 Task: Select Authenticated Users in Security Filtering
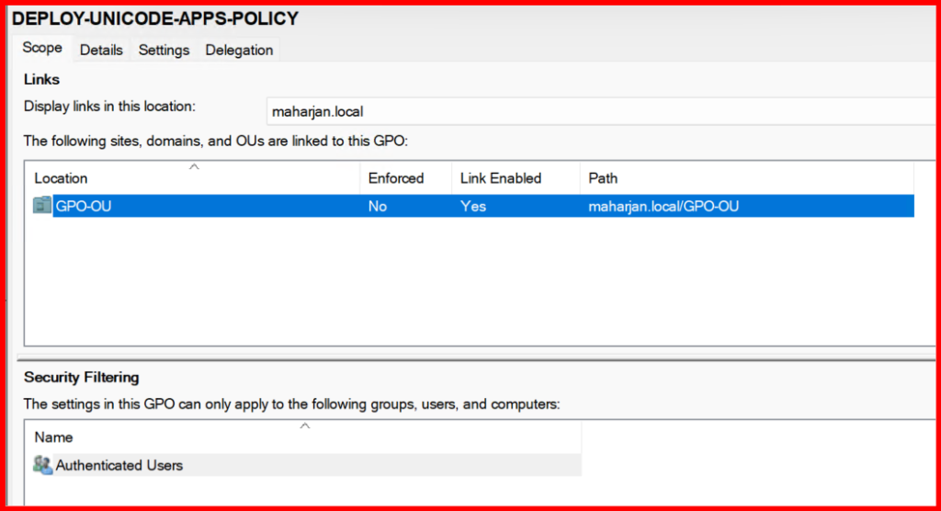[119, 465]
